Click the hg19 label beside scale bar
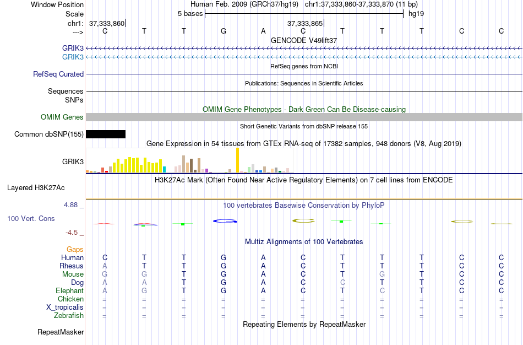Image resolution: width=523 pixels, height=345 pixels. tap(416, 14)
